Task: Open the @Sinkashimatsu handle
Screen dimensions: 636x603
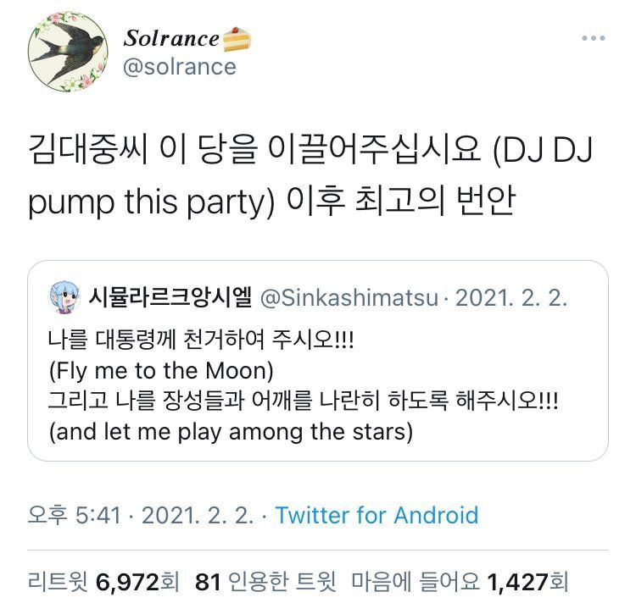Action: pos(349,297)
